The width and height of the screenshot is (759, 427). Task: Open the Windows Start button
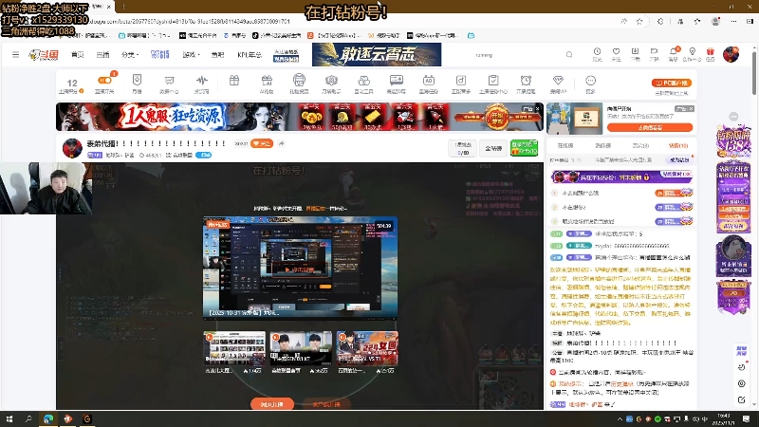[9, 418]
